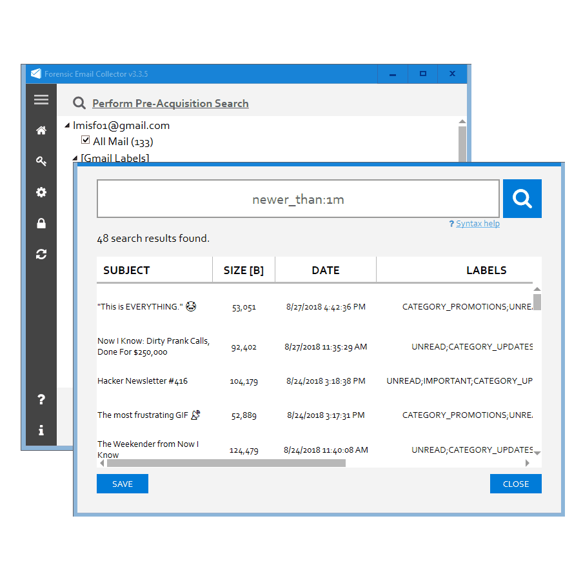Viewport: 583px width, 583px height.
Task: Click the newer_than:1m search query field
Action: pyautogui.click(x=298, y=199)
